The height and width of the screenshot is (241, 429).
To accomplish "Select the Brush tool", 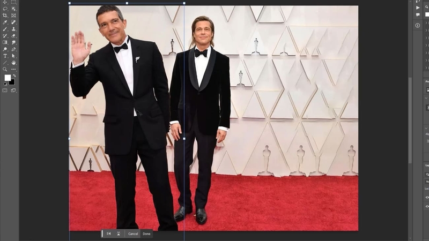I will [x=5, y=29].
